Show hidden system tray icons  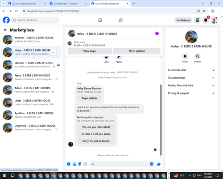click(x=190, y=175)
